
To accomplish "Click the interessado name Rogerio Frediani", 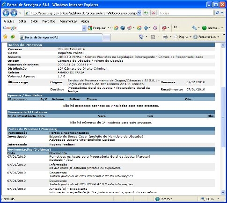I will (62, 145).
